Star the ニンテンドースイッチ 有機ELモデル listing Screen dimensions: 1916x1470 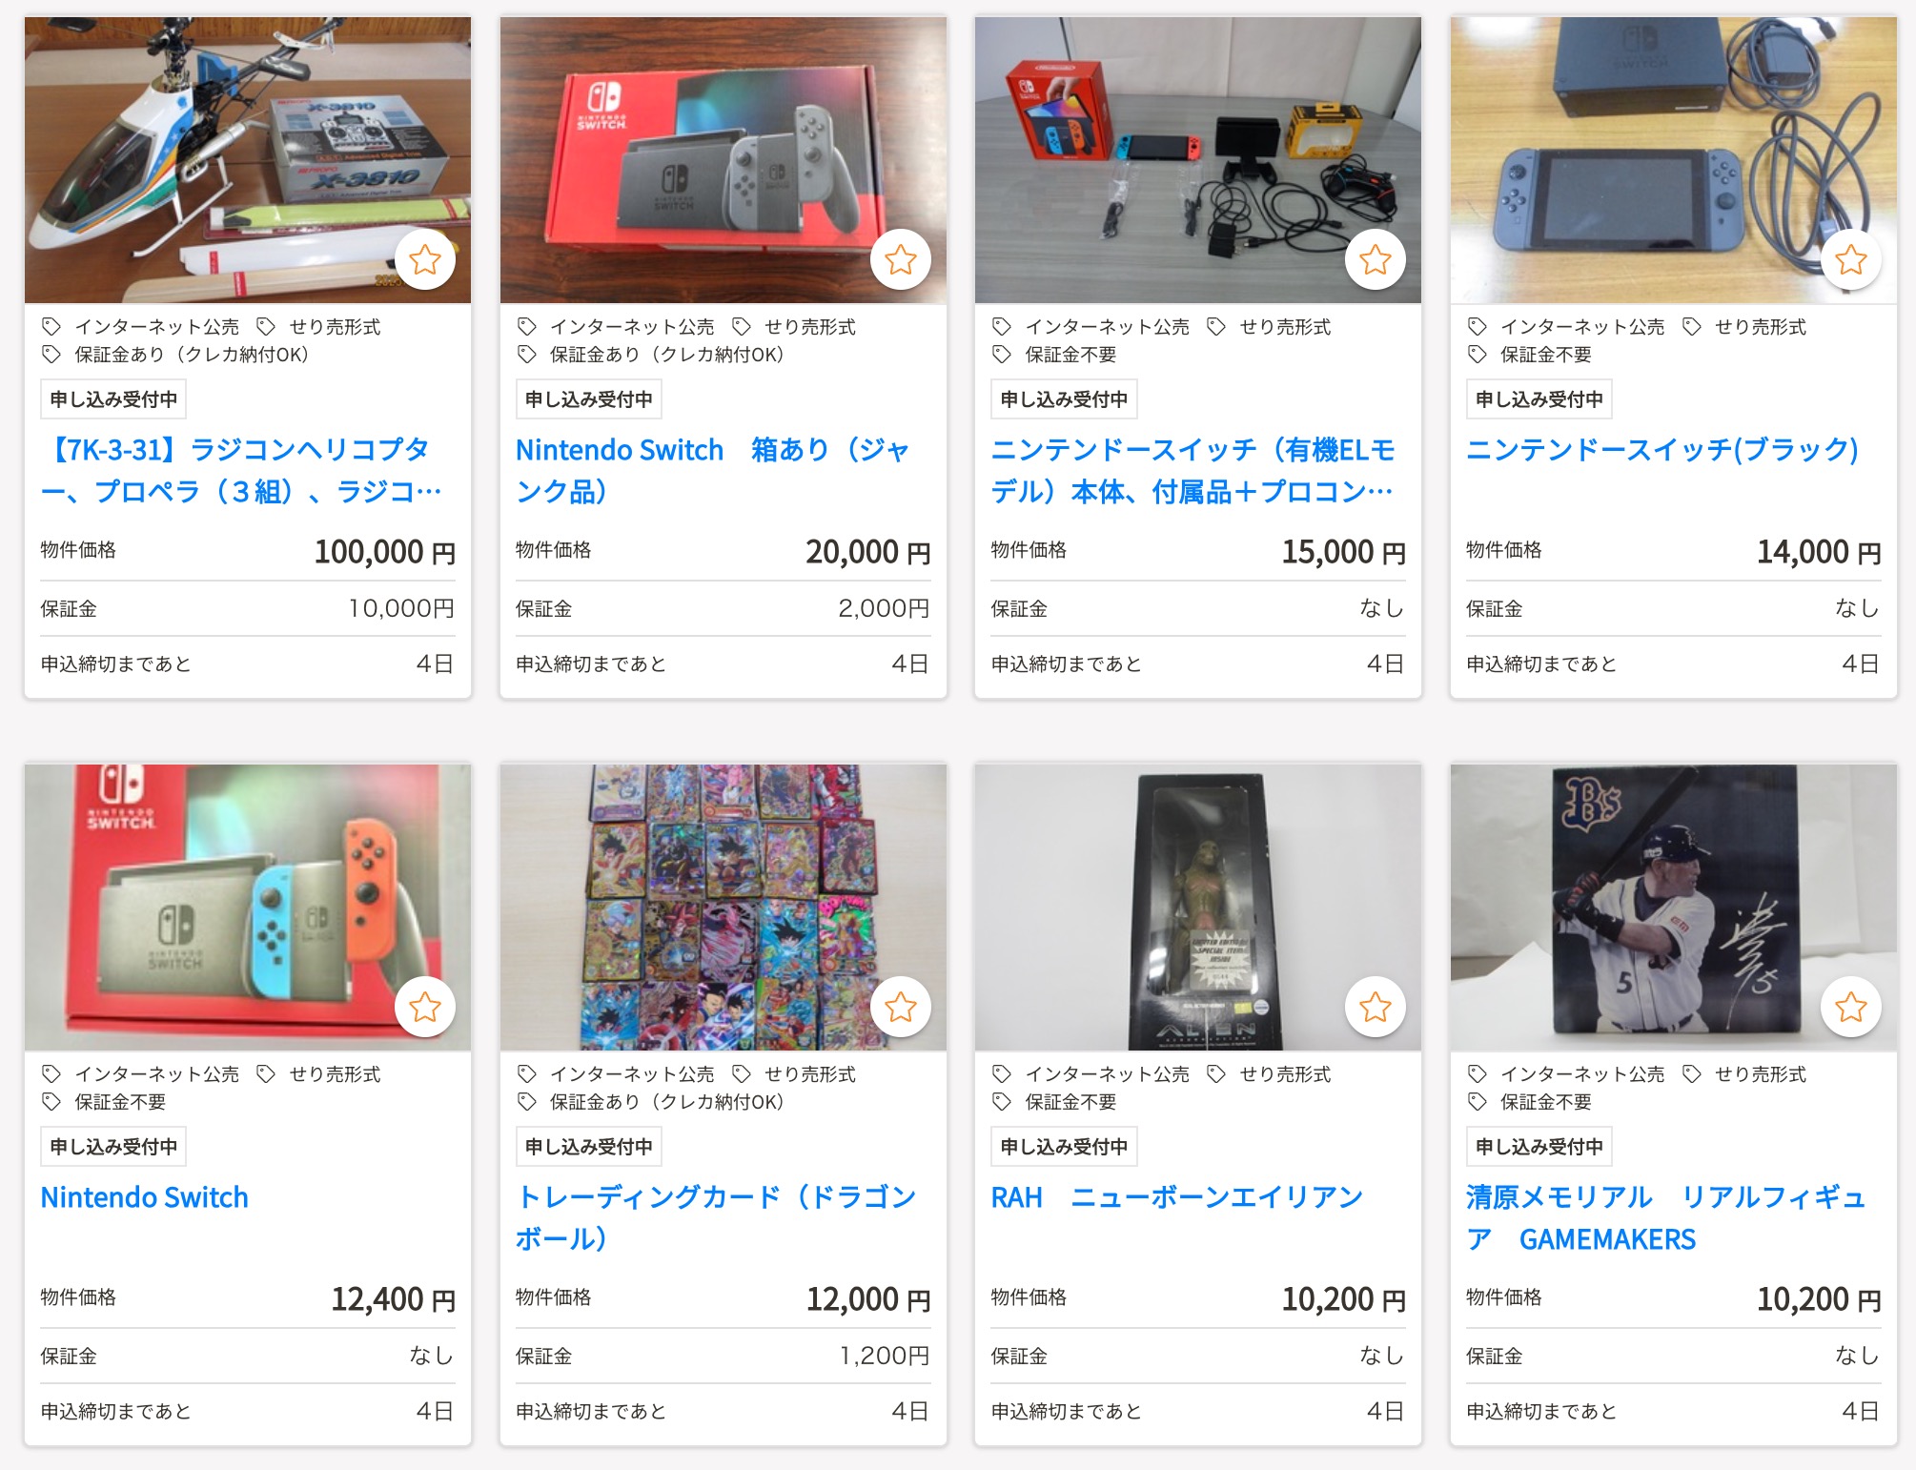[x=1376, y=259]
